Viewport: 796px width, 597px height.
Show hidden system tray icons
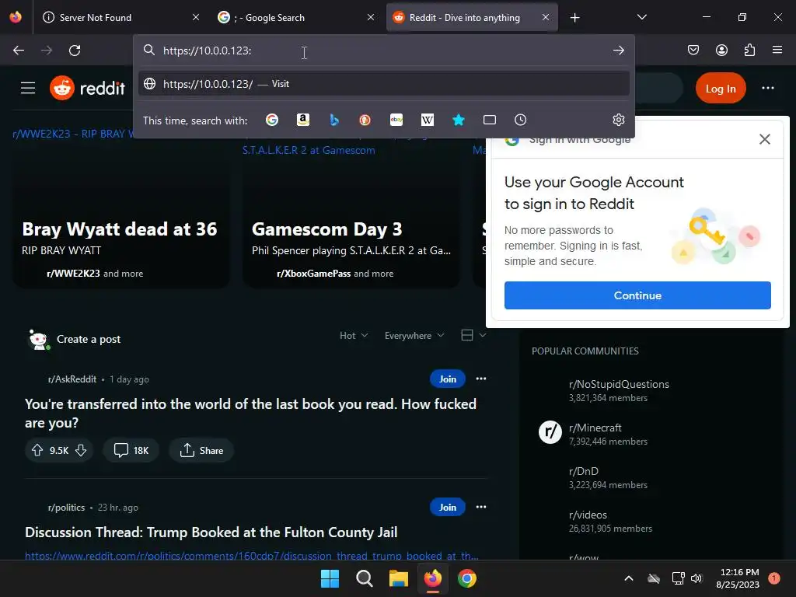coord(628,578)
